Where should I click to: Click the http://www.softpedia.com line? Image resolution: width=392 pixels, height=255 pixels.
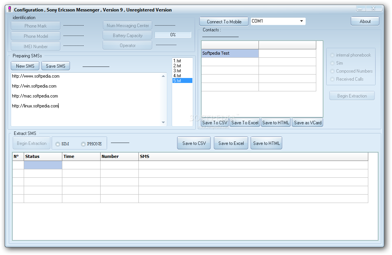click(x=36, y=76)
